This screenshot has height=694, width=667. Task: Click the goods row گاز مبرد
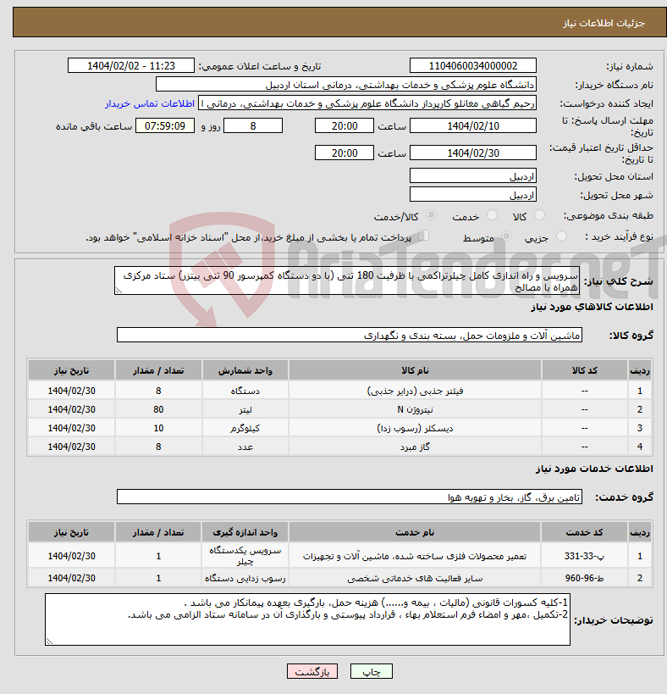coord(340,447)
